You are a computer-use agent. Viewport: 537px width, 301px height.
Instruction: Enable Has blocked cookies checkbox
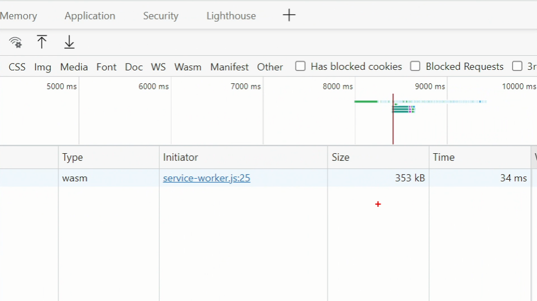pos(300,66)
